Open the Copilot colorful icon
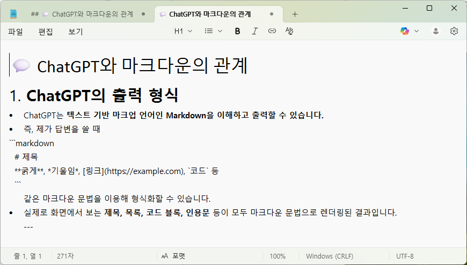 pyautogui.click(x=404, y=31)
